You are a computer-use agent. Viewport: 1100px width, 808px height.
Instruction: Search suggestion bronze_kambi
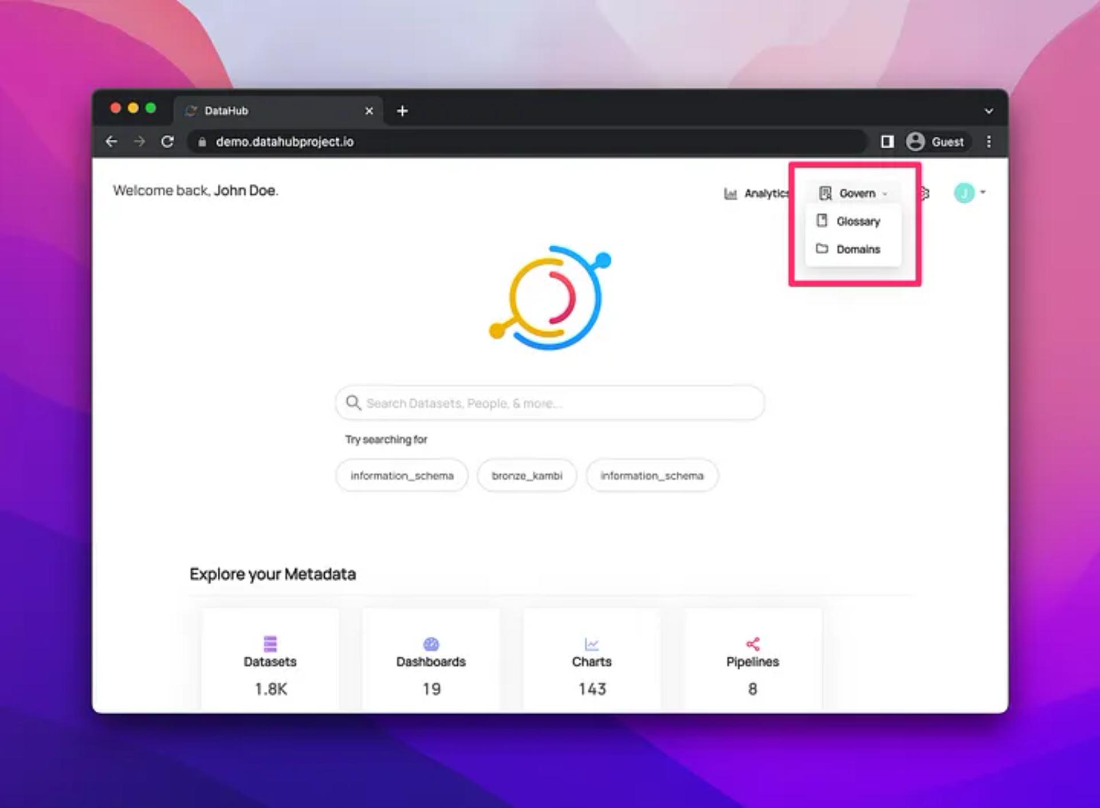point(527,475)
